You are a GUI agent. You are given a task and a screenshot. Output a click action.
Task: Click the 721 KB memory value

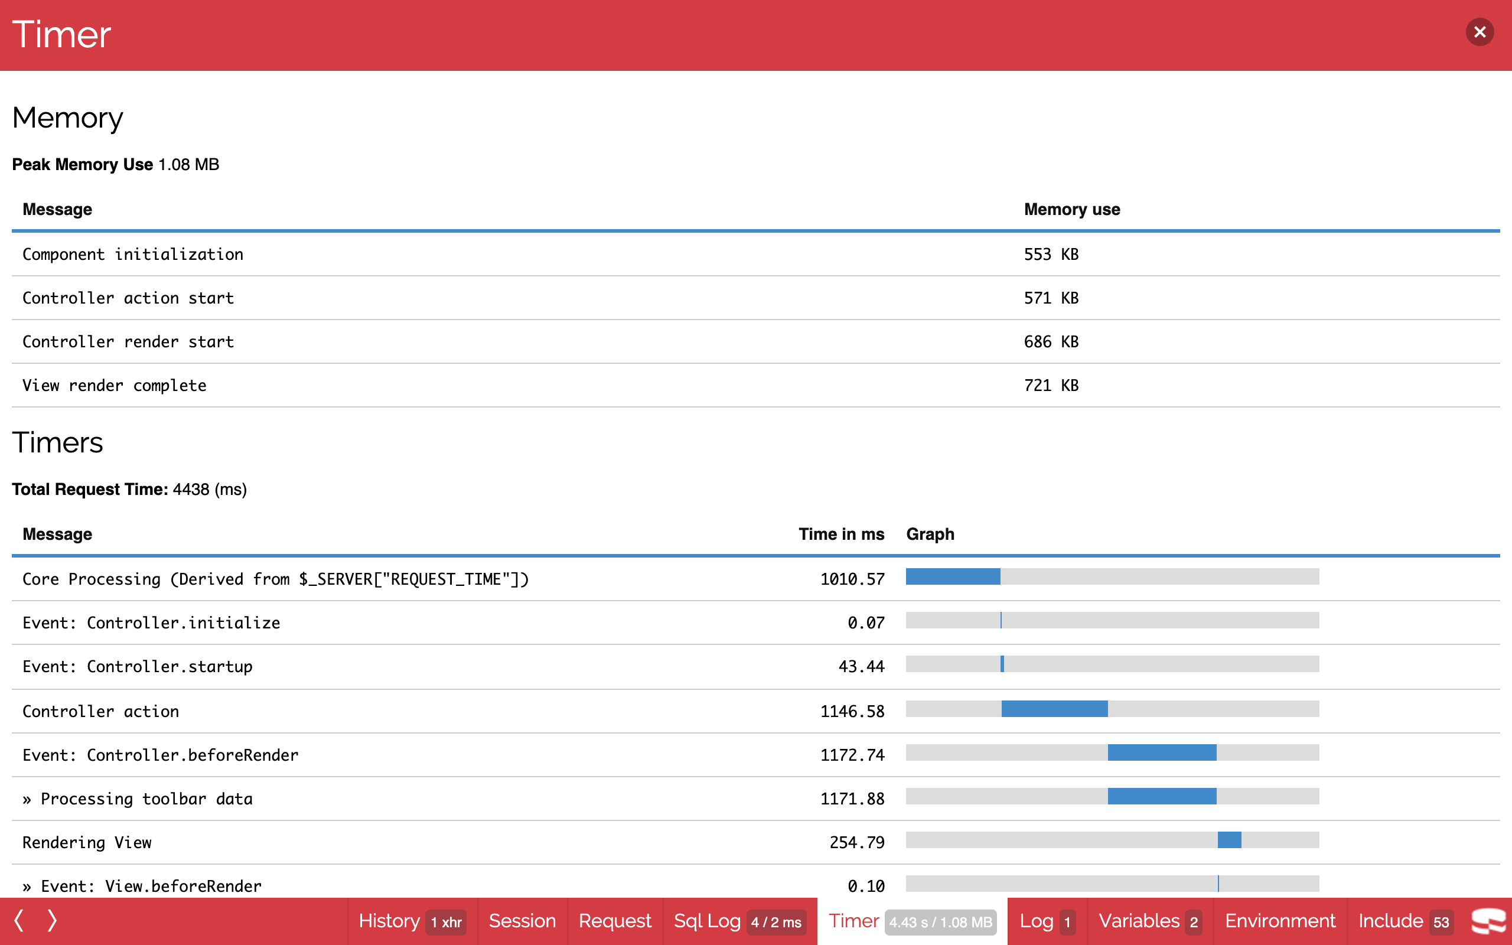[x=1051, y=386]
